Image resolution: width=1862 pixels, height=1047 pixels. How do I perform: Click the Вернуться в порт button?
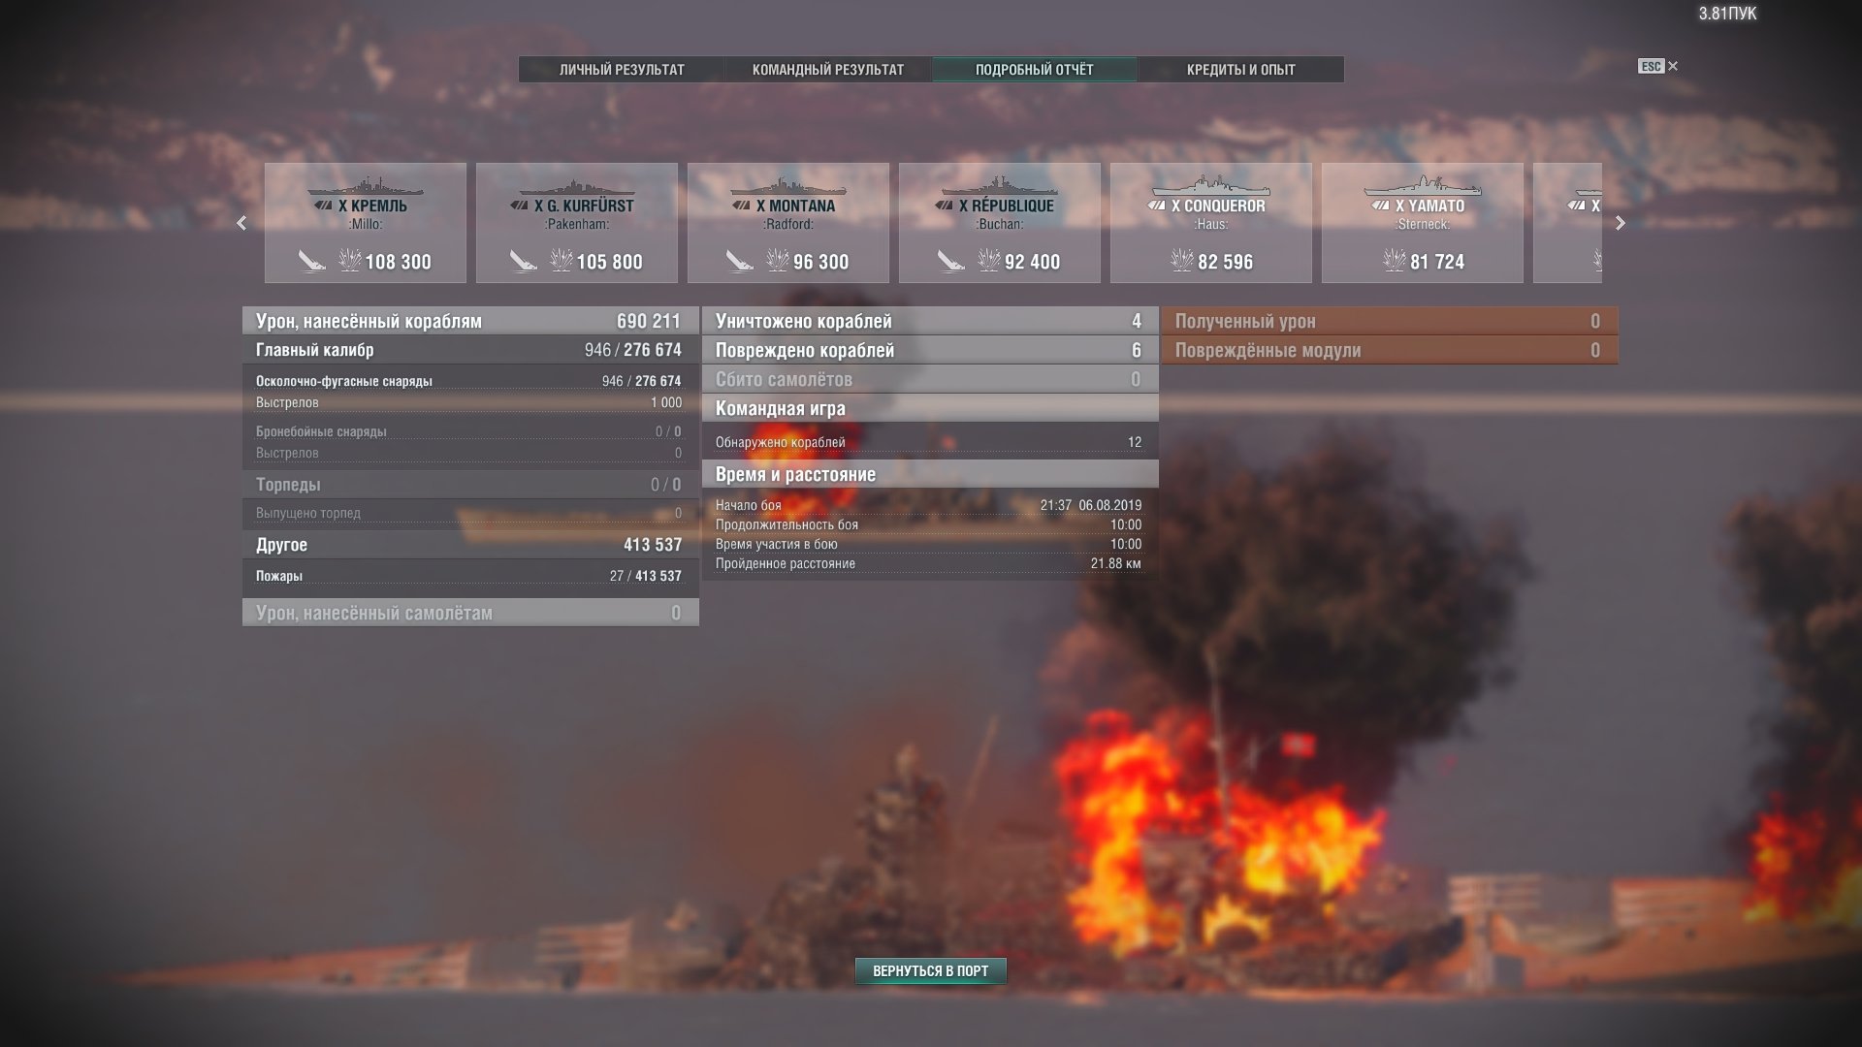point(931,970)
